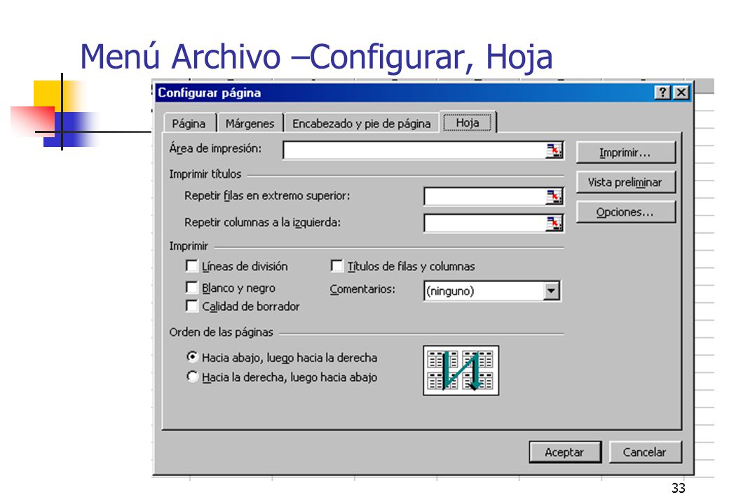Click the help question mark button
729x504 pixels.
click(x=662, y=92)
